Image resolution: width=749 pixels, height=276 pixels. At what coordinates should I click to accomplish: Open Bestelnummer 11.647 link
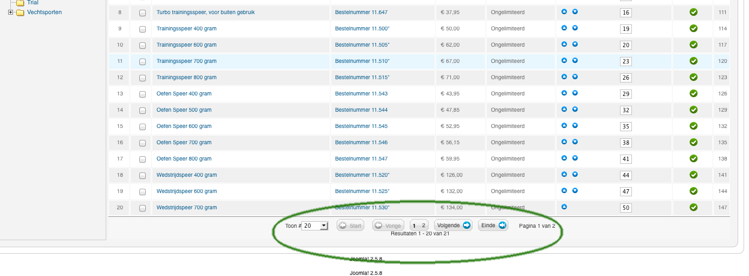(x=361, y=12)
